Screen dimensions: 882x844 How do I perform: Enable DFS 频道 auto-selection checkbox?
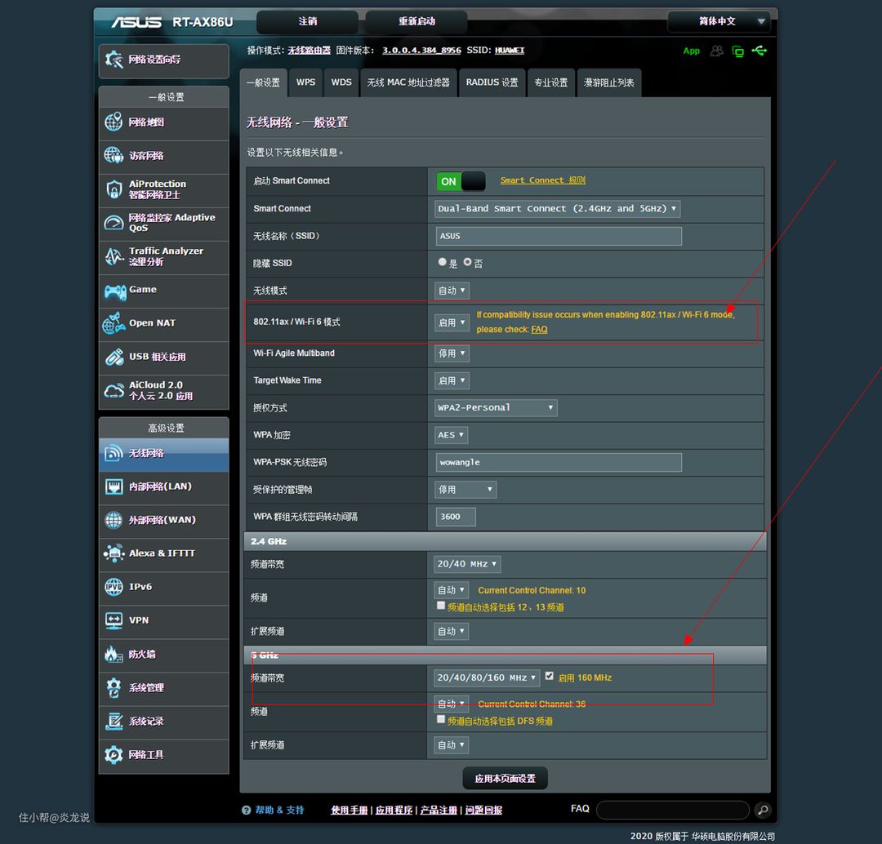[441, 720]
